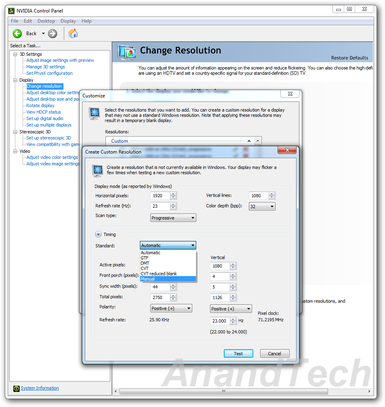
Task: Click the green Back arrow icon
Action: coord(17,34)
